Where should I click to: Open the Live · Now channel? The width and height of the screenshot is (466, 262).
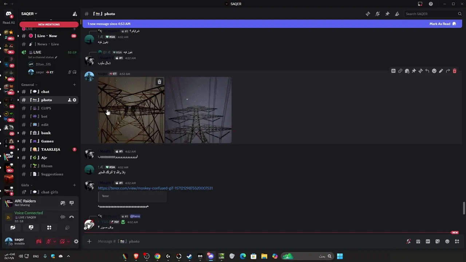point(49,36)
